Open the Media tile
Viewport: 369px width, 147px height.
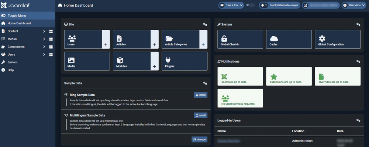point(87,61)
